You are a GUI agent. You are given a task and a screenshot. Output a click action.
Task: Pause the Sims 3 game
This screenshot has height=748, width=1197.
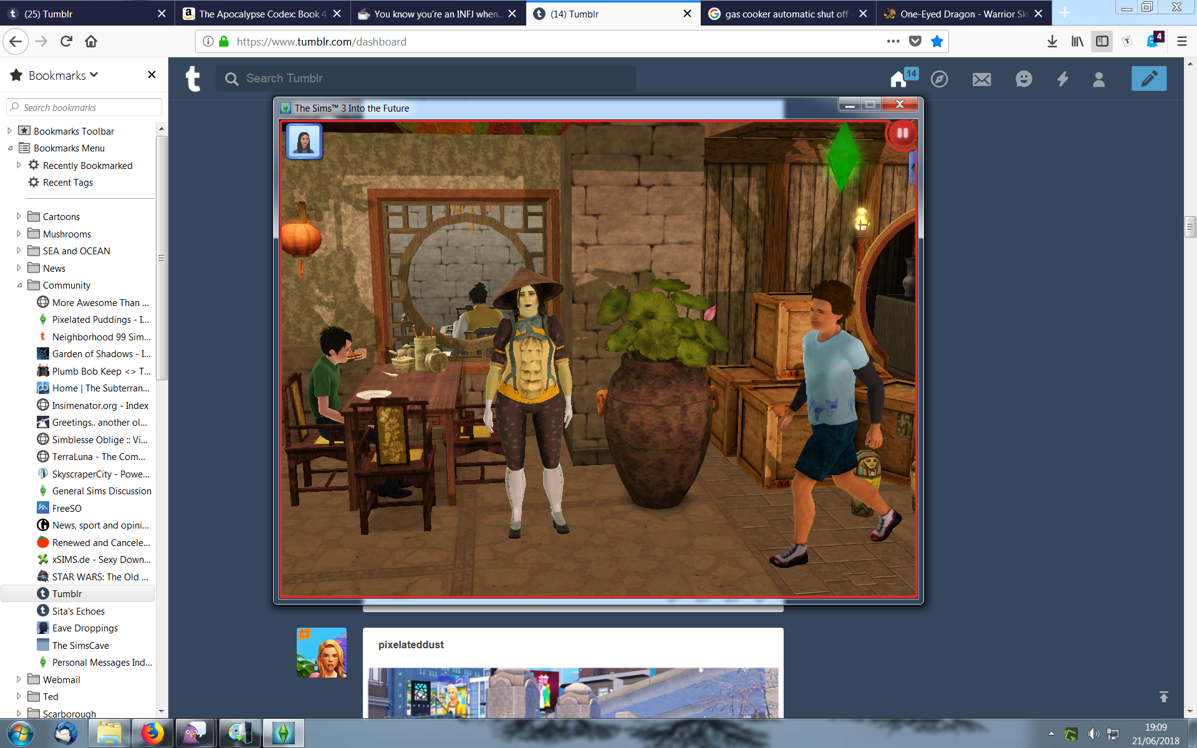tap(902, 133)
